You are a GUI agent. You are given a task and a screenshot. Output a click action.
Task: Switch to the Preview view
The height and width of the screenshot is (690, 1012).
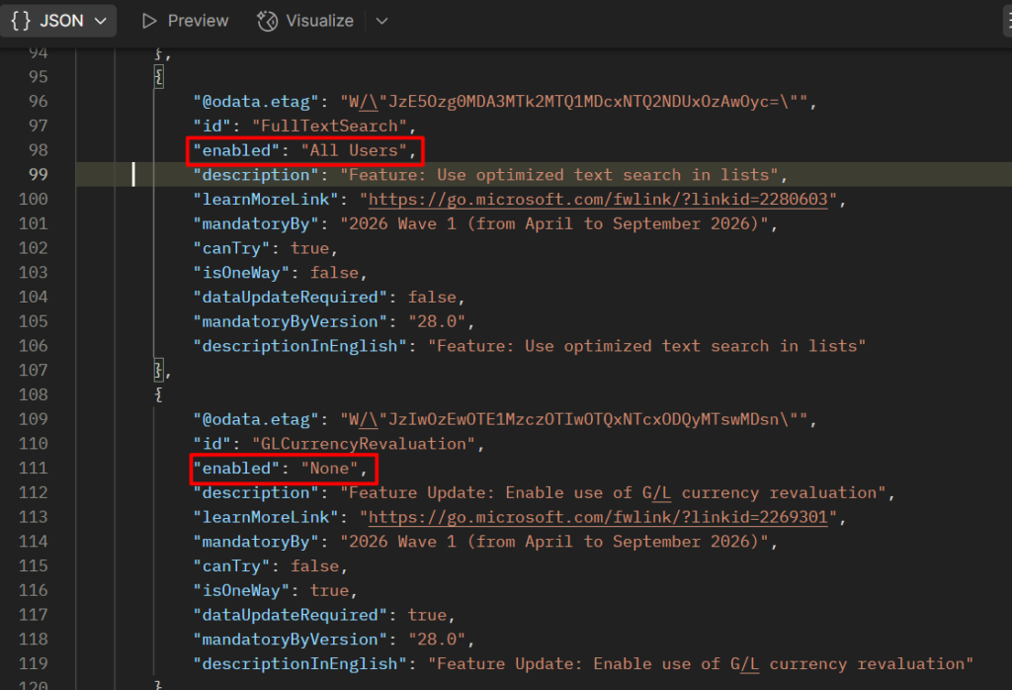(185, 21)
